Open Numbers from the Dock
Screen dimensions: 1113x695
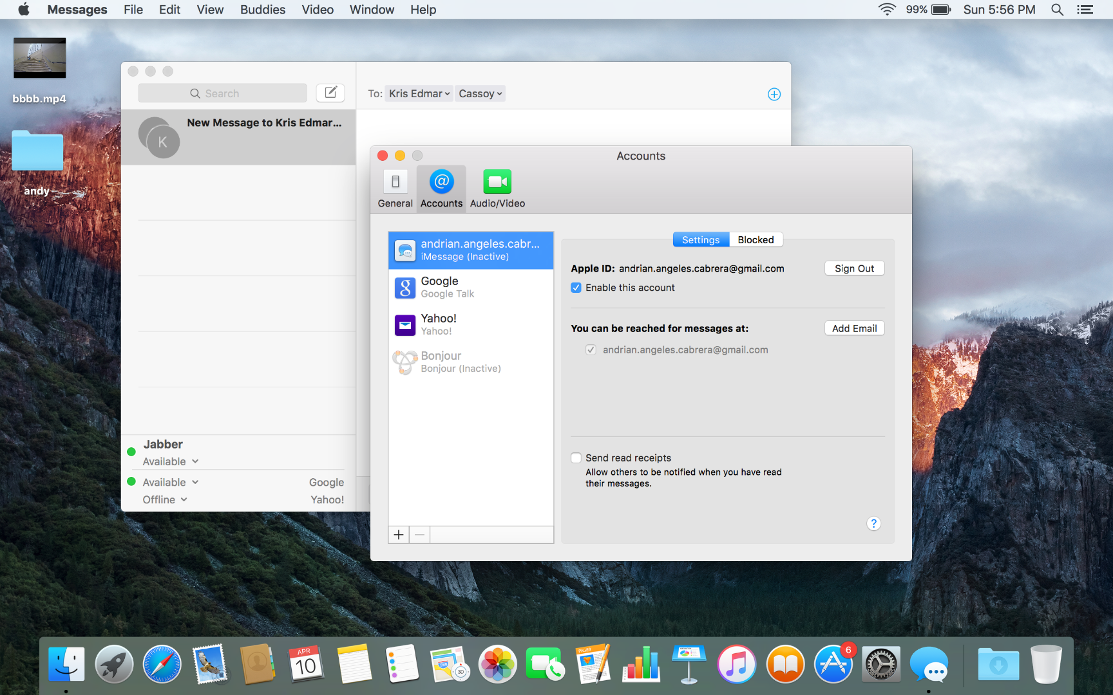641,664
